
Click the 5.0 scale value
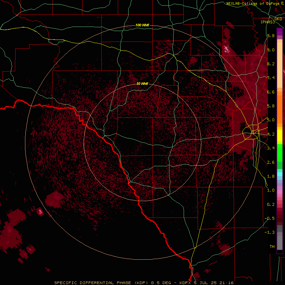tap(271, 120)
